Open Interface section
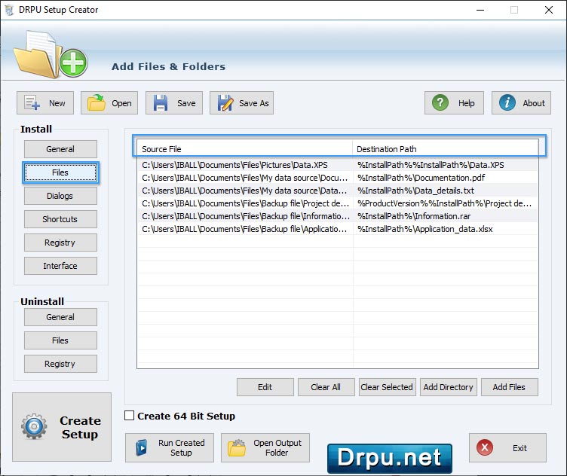Screen dimensions: 567x476 [x=60, y=266]
